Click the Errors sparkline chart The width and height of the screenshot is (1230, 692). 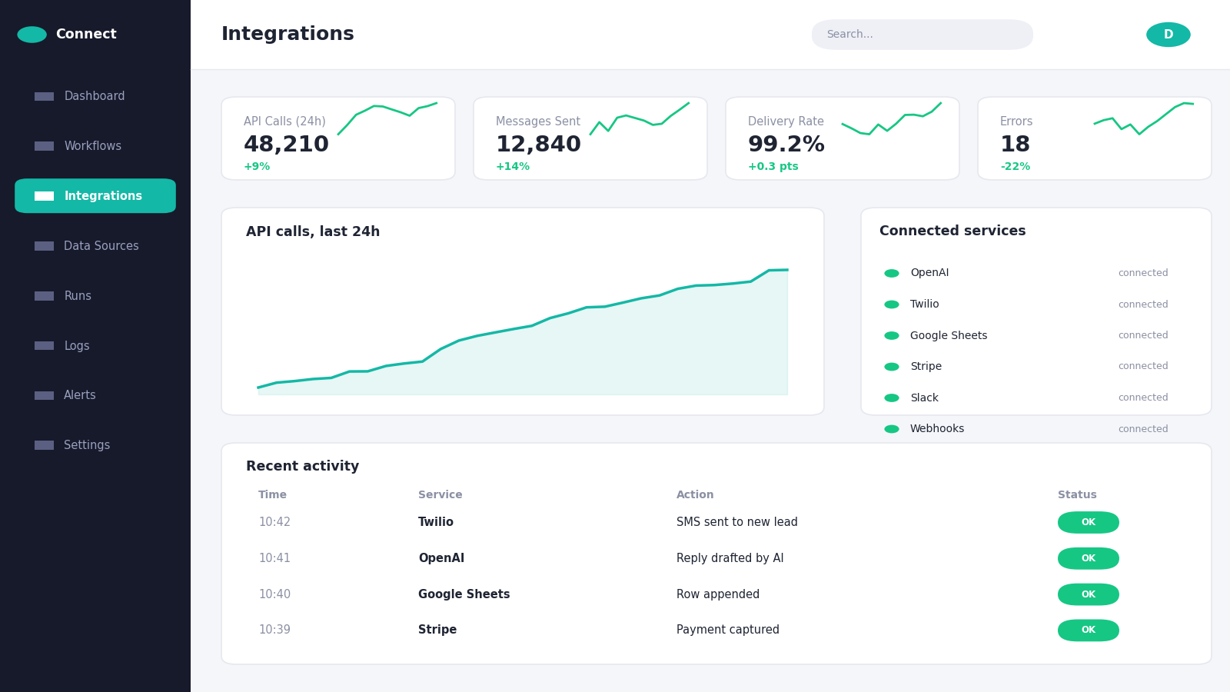tap(1144, 118)
